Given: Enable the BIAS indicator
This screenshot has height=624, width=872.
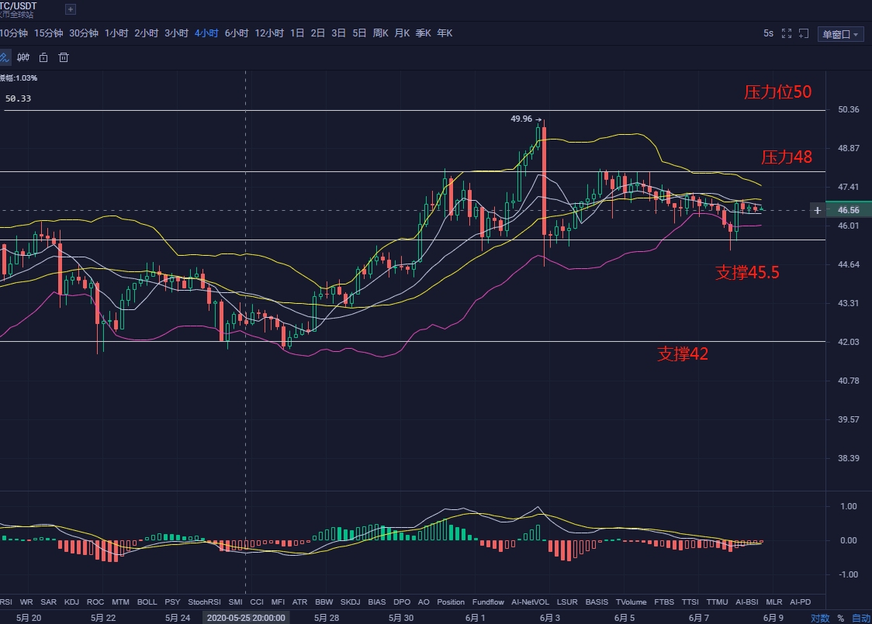Looking at the screenshot, I should (376, 602).
